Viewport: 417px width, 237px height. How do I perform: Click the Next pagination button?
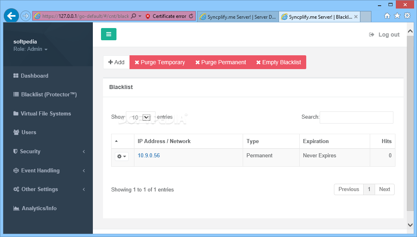click(x=384, y=189)
